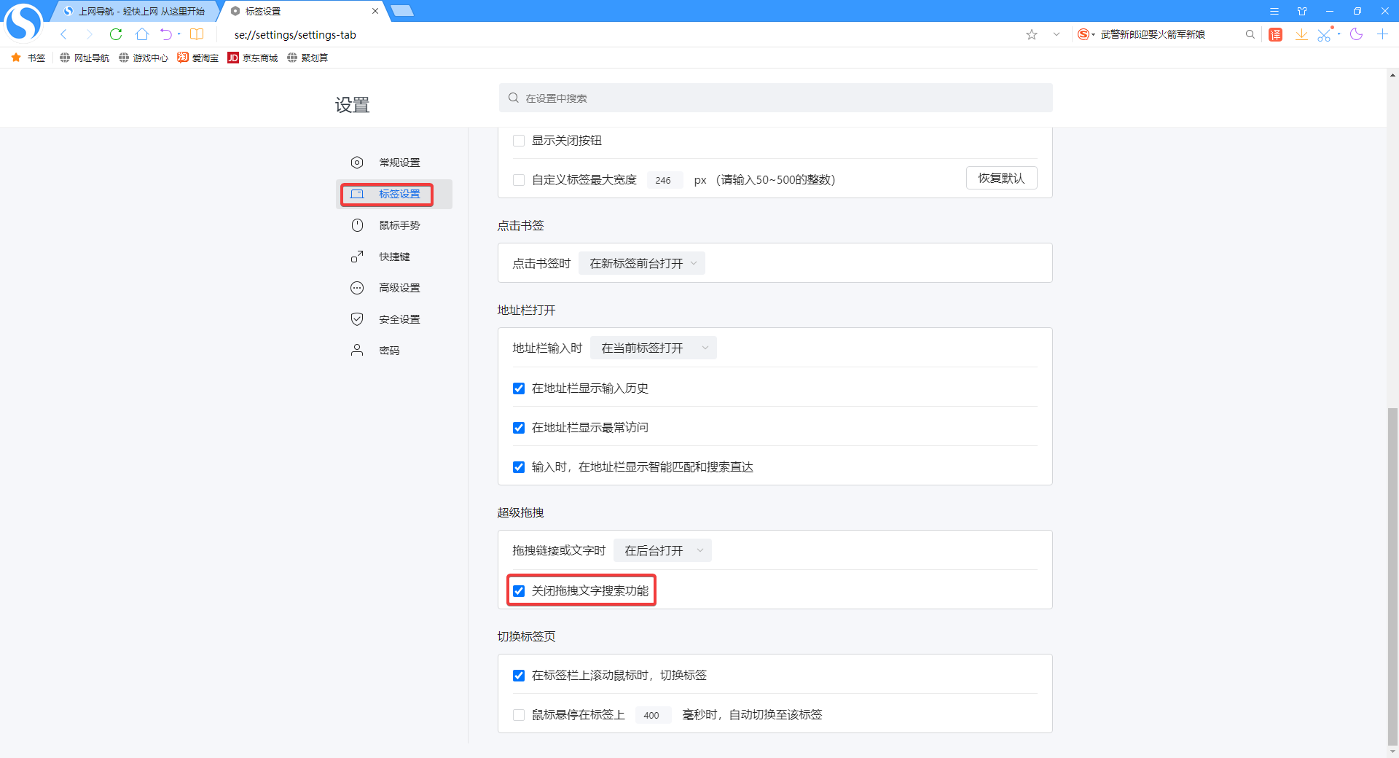
Task: Click the 在设置中搜索 search field
Action: click(x=775, y=98)
